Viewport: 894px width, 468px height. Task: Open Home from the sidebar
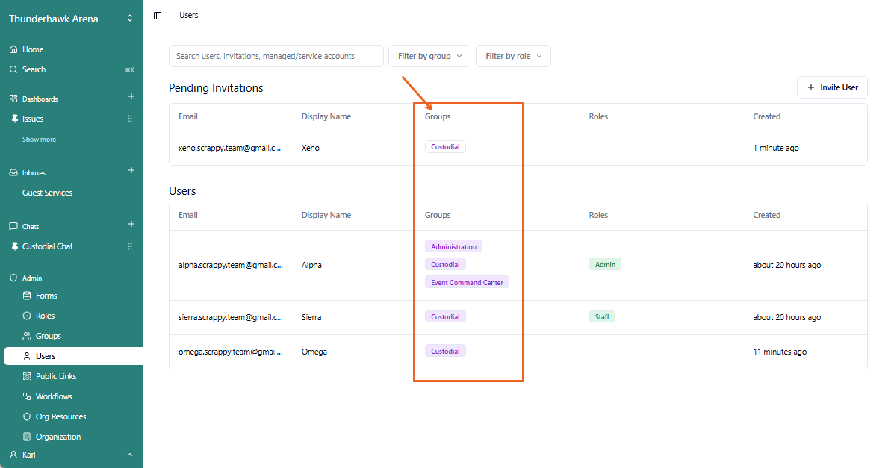click(x=33, y=49)
